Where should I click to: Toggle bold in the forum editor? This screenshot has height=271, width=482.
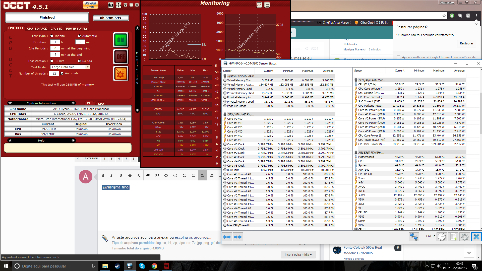(103, 175)
